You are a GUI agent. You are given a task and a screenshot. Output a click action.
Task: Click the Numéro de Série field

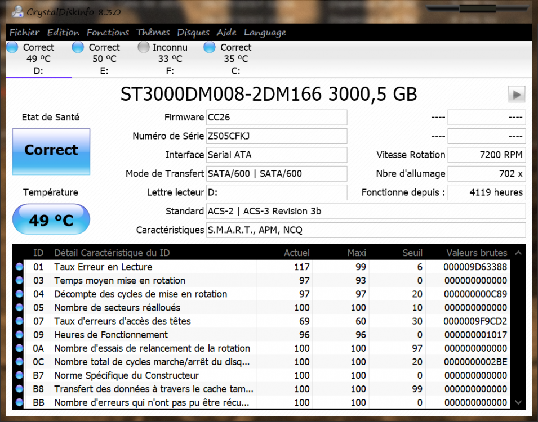[276, 136]
